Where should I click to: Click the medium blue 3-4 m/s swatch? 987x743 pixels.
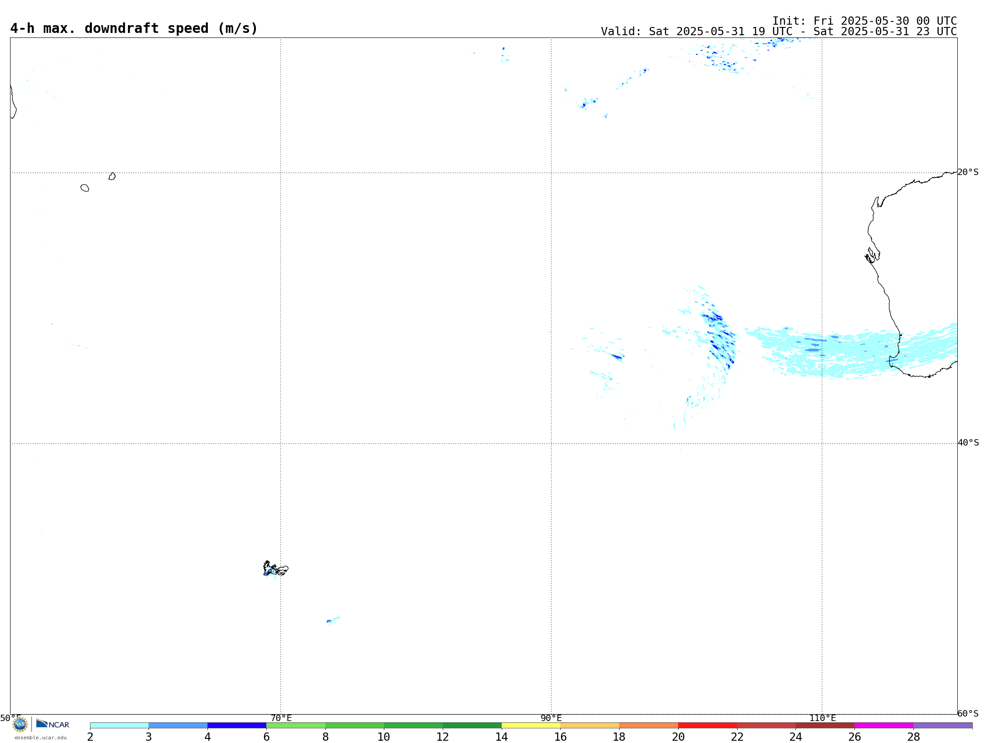click(x=178, y=726)
